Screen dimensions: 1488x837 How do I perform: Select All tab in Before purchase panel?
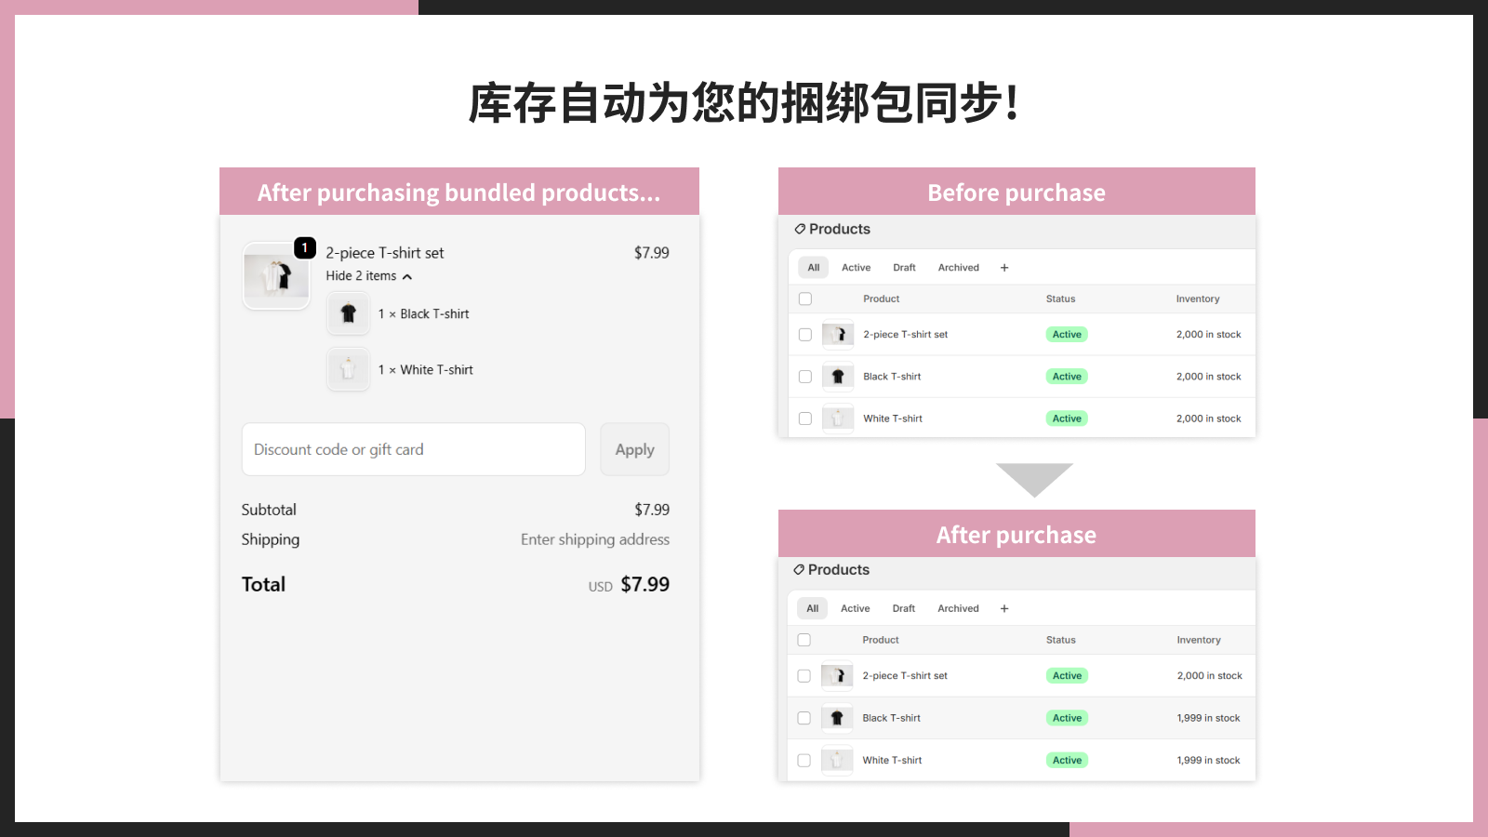[x=814, y=268]
